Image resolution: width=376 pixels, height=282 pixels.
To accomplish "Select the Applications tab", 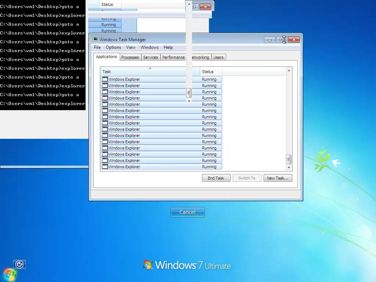I will point(106,57).
